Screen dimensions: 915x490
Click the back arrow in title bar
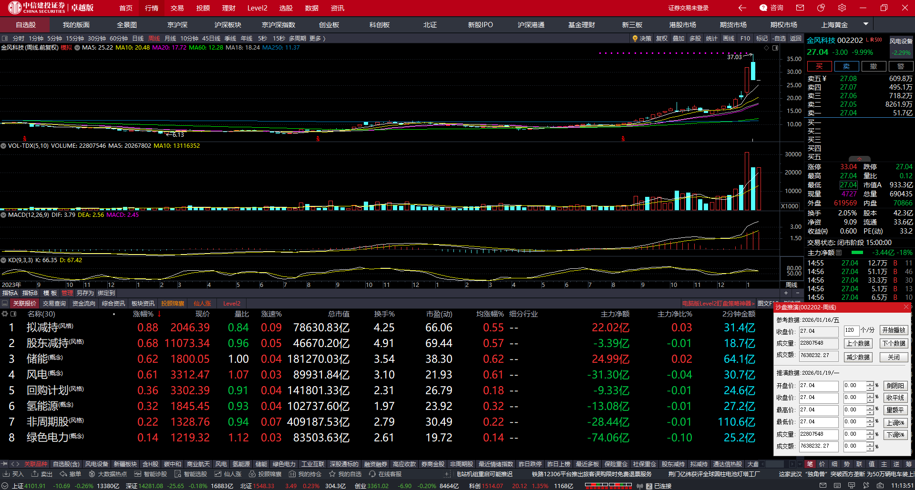(742, 8)
